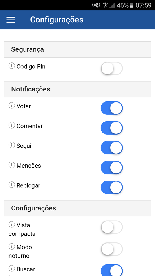Disable the Seguir notification toggle
The width and height of the screenshot is (155, 276).
(112, 148)
